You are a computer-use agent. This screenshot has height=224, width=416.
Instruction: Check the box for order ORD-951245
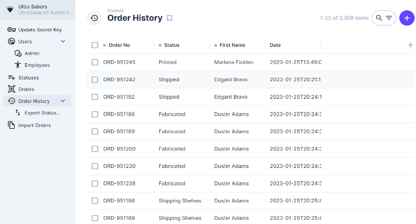95,62
